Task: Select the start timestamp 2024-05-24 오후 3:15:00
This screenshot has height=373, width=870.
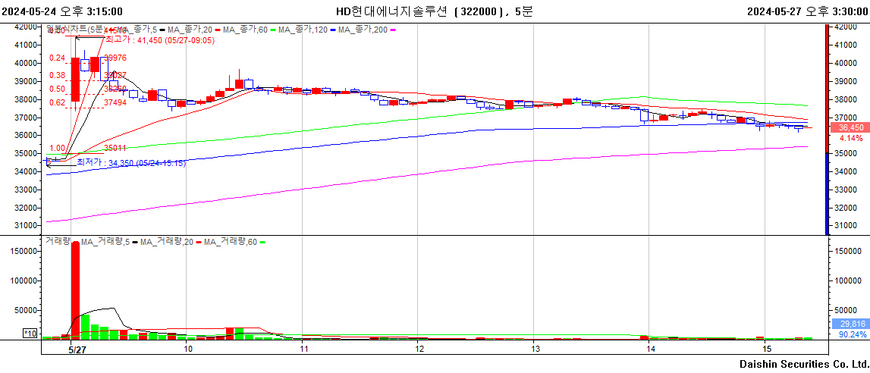Action: pyautogui.click(x=62, y=11)
